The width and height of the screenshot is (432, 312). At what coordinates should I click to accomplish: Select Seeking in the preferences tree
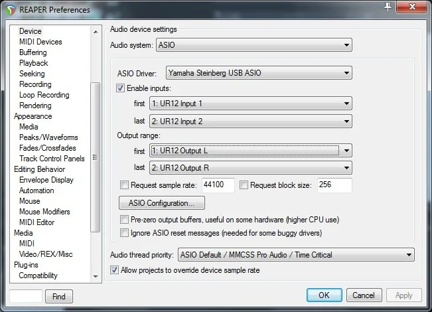tap(32, 74)
